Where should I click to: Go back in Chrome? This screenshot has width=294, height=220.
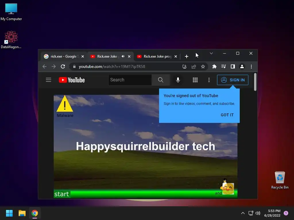pos(45,66)
